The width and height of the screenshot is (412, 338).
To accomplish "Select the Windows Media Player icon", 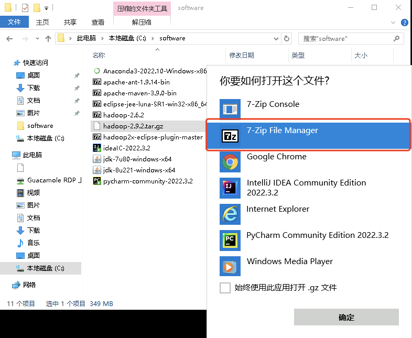I will [230, 266].
